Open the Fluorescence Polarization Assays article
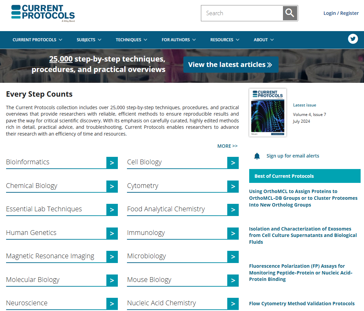 pos(301,273)
